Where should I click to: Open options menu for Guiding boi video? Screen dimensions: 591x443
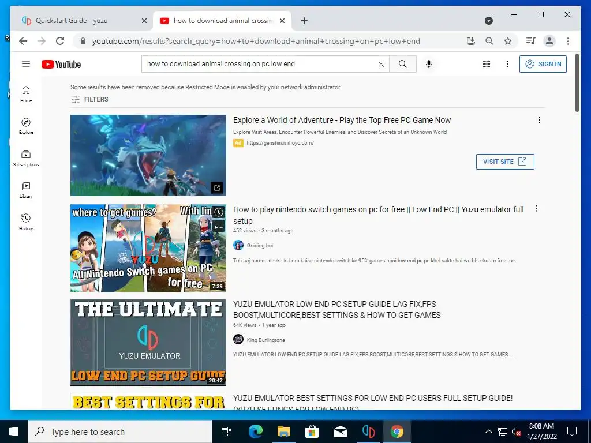pos(536,209)
